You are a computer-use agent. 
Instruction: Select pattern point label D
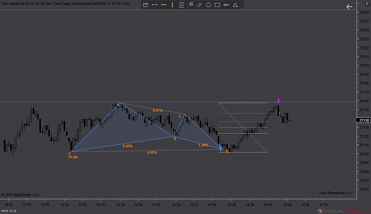(x=227, y=152)
